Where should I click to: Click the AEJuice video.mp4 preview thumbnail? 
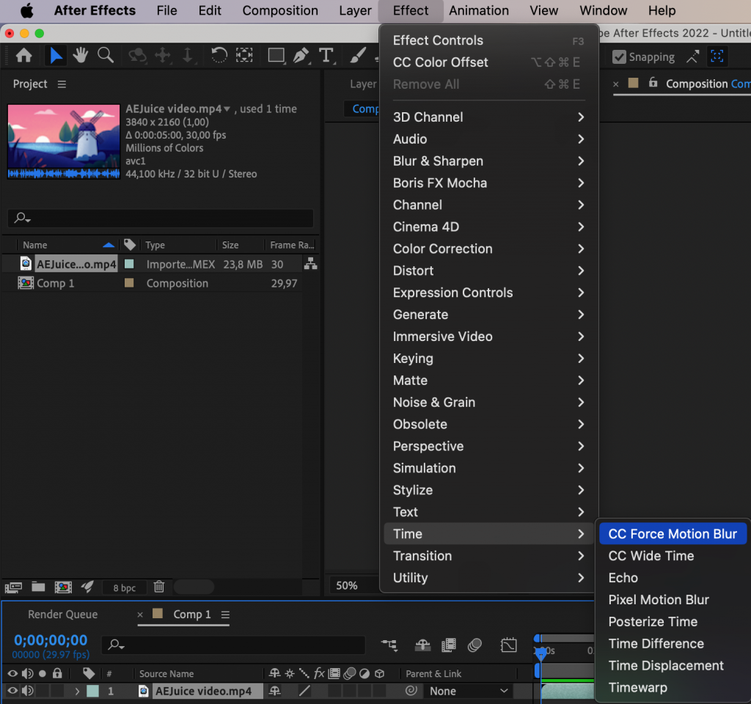[x=63, y=142]
